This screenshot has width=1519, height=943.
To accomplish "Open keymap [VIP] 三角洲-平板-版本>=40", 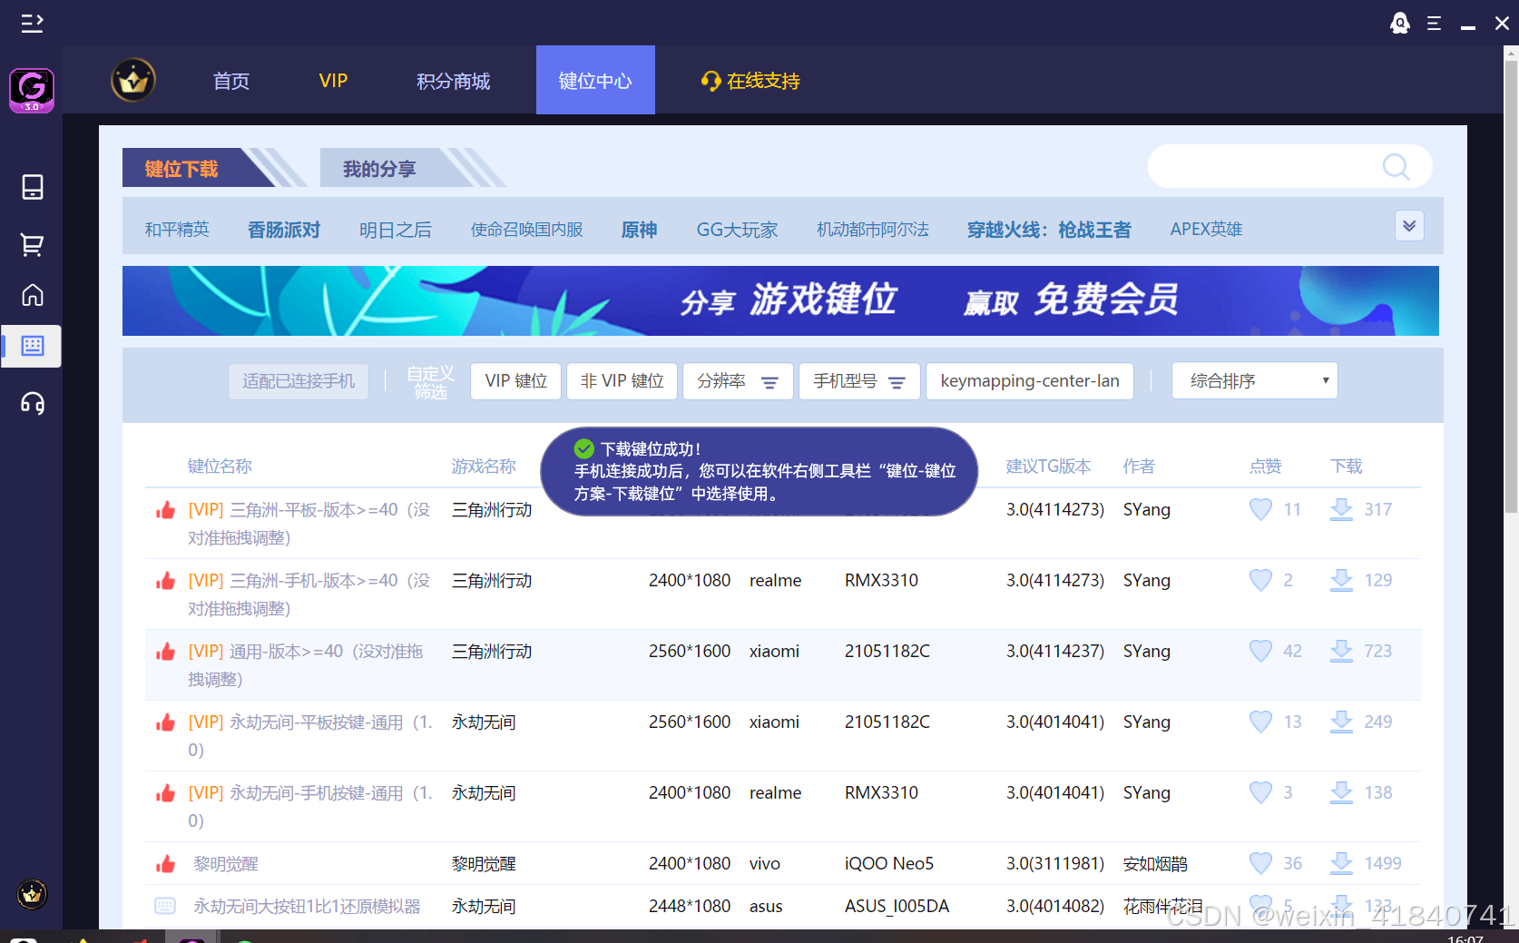I will click(309, 524).
